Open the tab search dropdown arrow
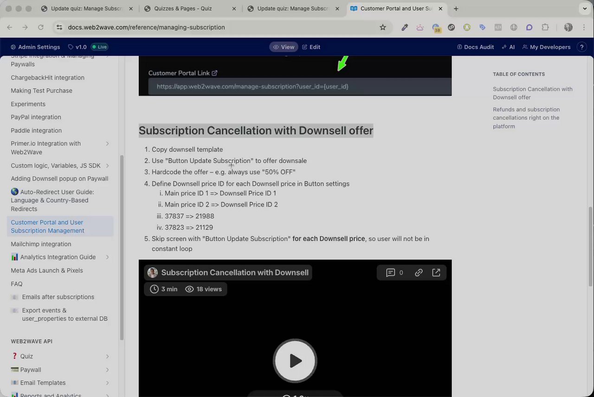 (x=585, y=8)
